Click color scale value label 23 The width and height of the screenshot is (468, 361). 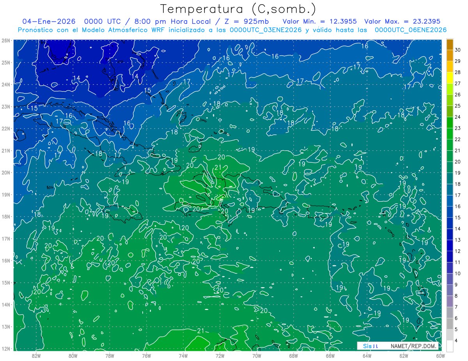[x=458, y=128]
